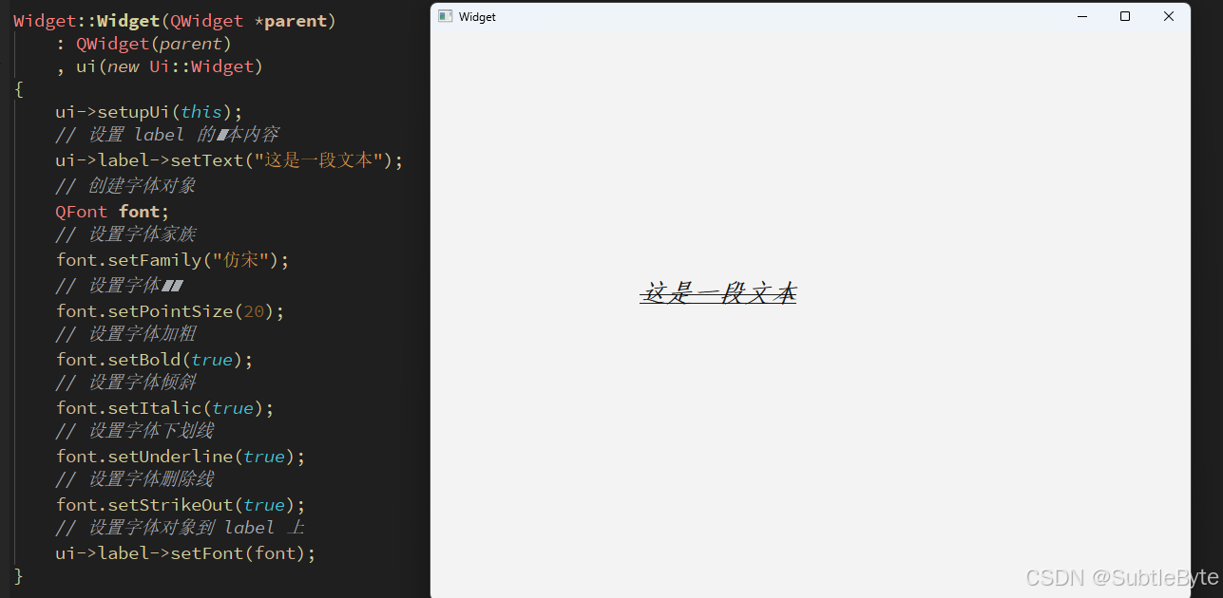This screenshot has width=1223, height=598.
Task: Click the comment // 创建字体对象
Action: point(125,186)
